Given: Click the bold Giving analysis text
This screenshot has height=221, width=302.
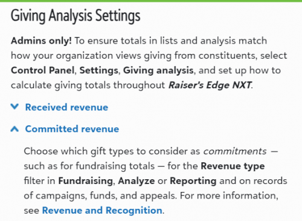Looking at the screenshot, I should click(158, 70).
